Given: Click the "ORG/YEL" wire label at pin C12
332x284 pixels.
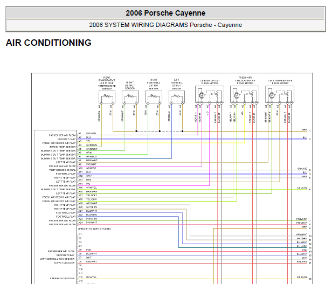Looking at the screenshot, I should coord(91,277).
